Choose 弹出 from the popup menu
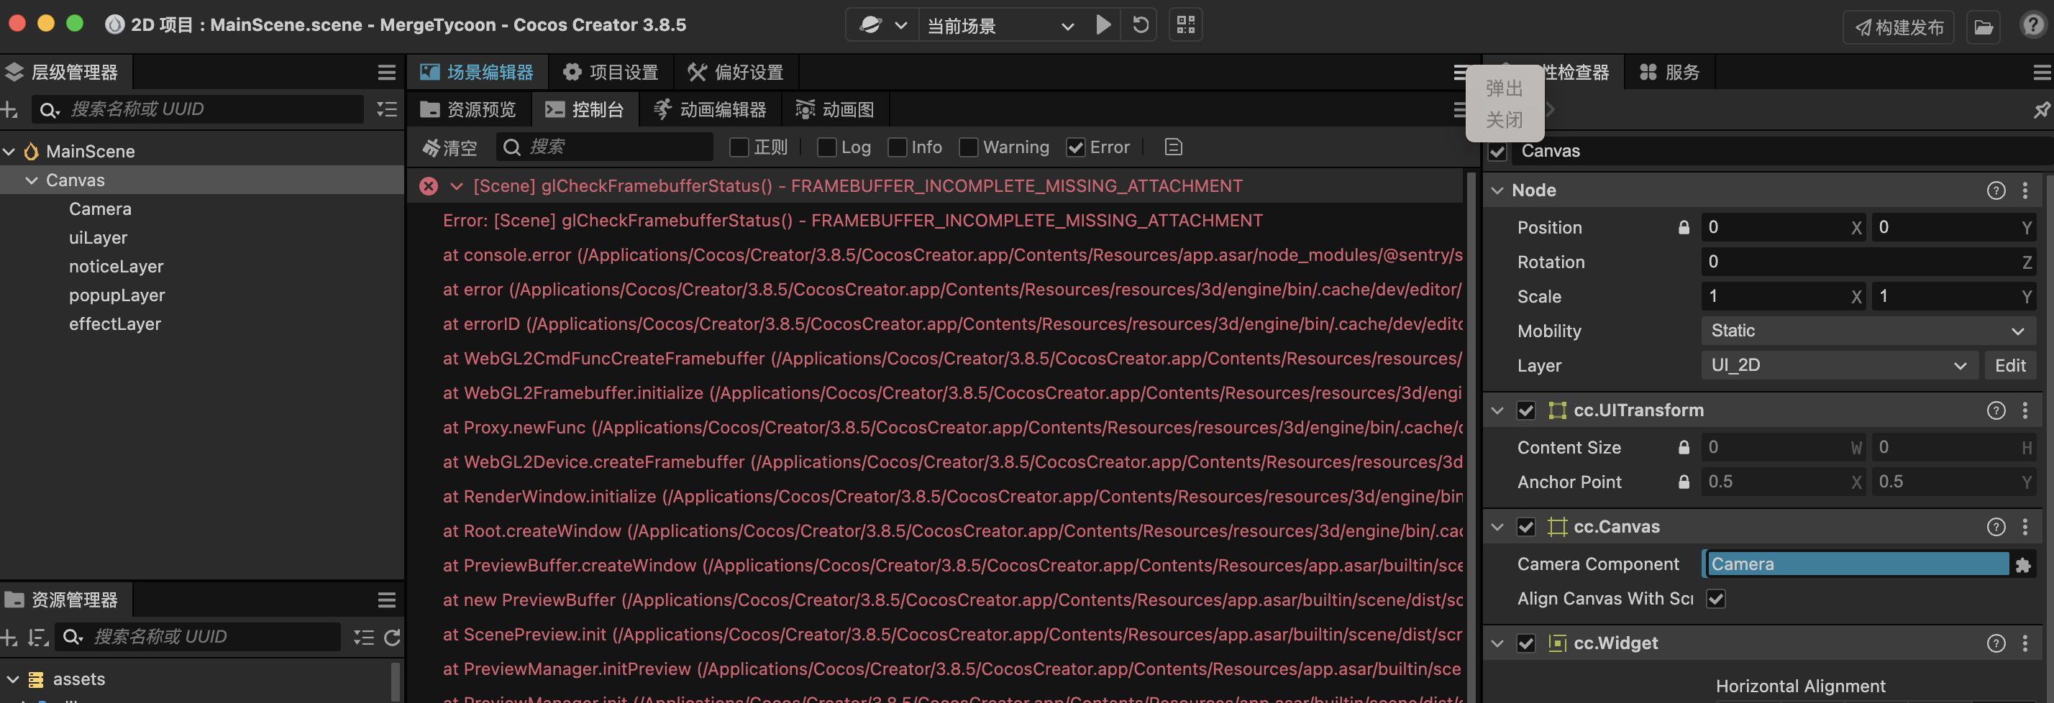This screenshot has width=2054, height=703. [1505, 88]
